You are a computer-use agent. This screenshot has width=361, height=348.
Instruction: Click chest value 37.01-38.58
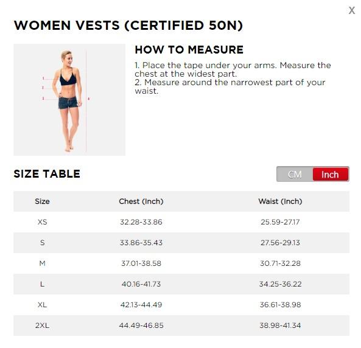tap(141, 263)
